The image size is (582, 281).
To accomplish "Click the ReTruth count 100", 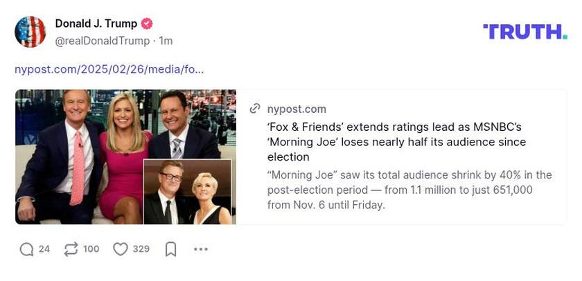I will point(91,249).
